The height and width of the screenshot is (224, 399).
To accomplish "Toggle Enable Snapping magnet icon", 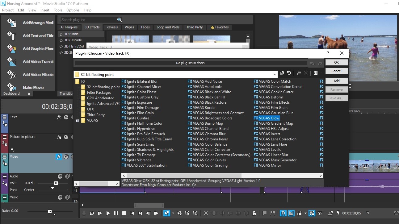I will (283, 213).
